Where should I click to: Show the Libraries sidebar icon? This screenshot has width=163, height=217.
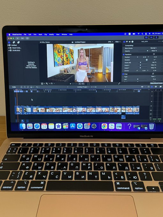[x=9, y=42]
